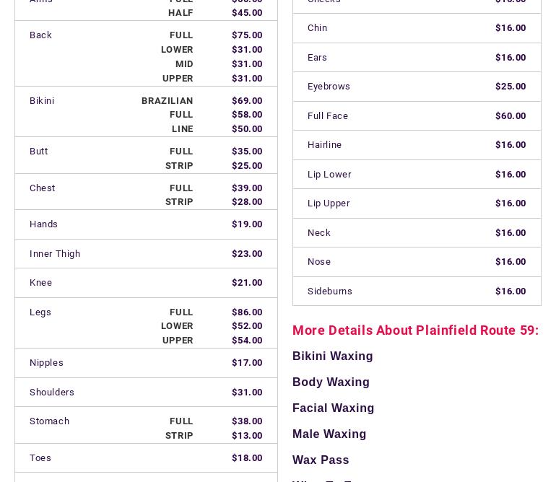Click the $60.00 Full Face price

(510, 115)
